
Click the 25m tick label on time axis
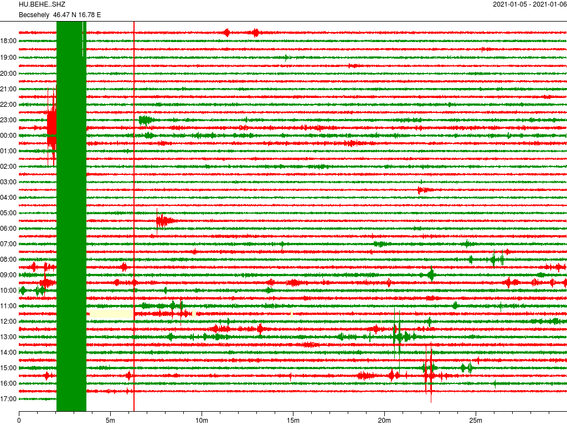click(x=476, y=421)
